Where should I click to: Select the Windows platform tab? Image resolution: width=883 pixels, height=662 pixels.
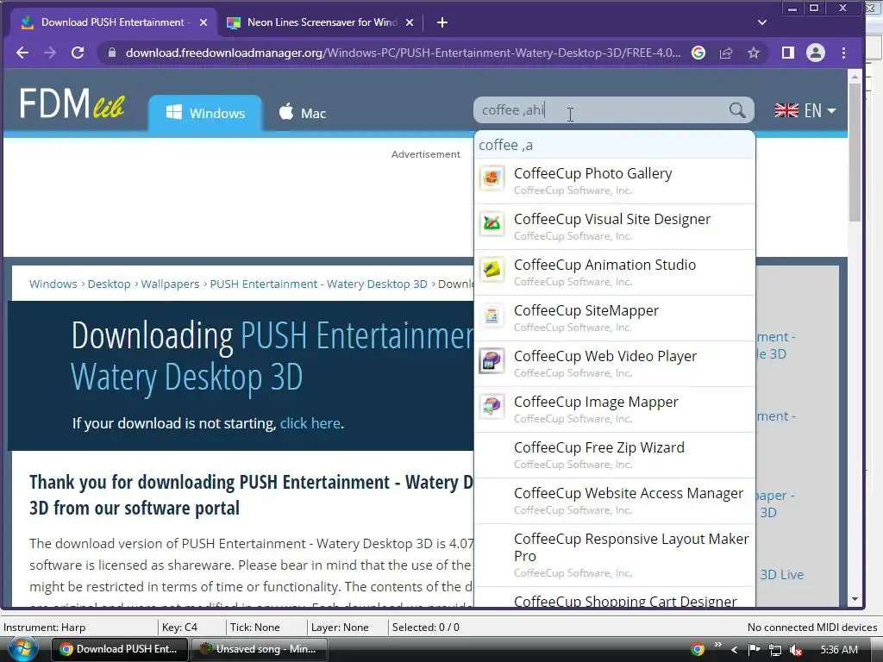[205, 113]
